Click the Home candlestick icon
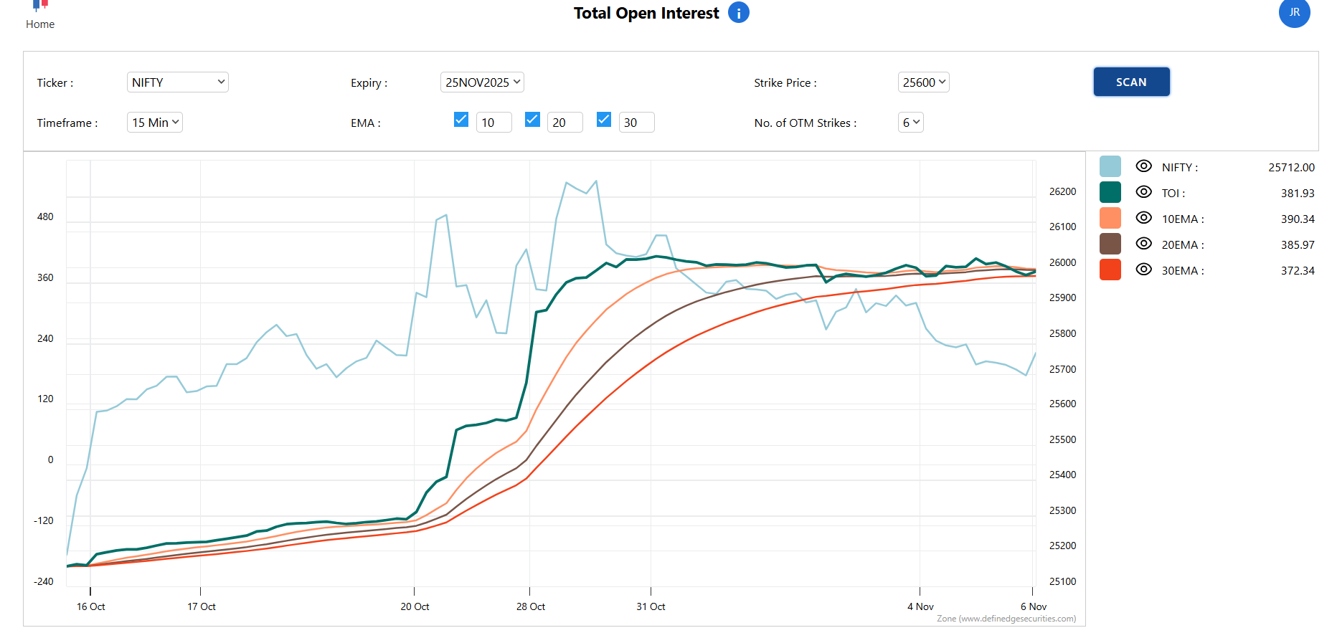 40,6
